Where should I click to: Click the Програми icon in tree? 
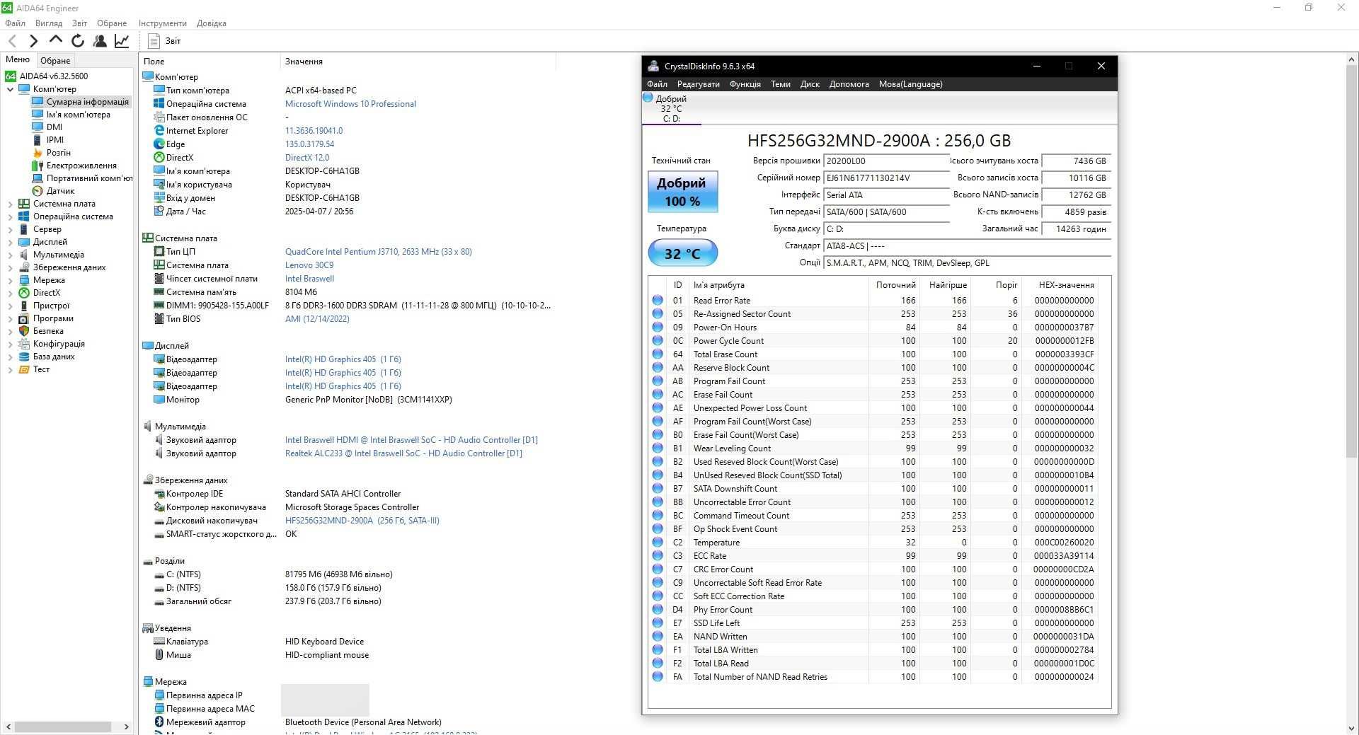(x=24, y=318)
